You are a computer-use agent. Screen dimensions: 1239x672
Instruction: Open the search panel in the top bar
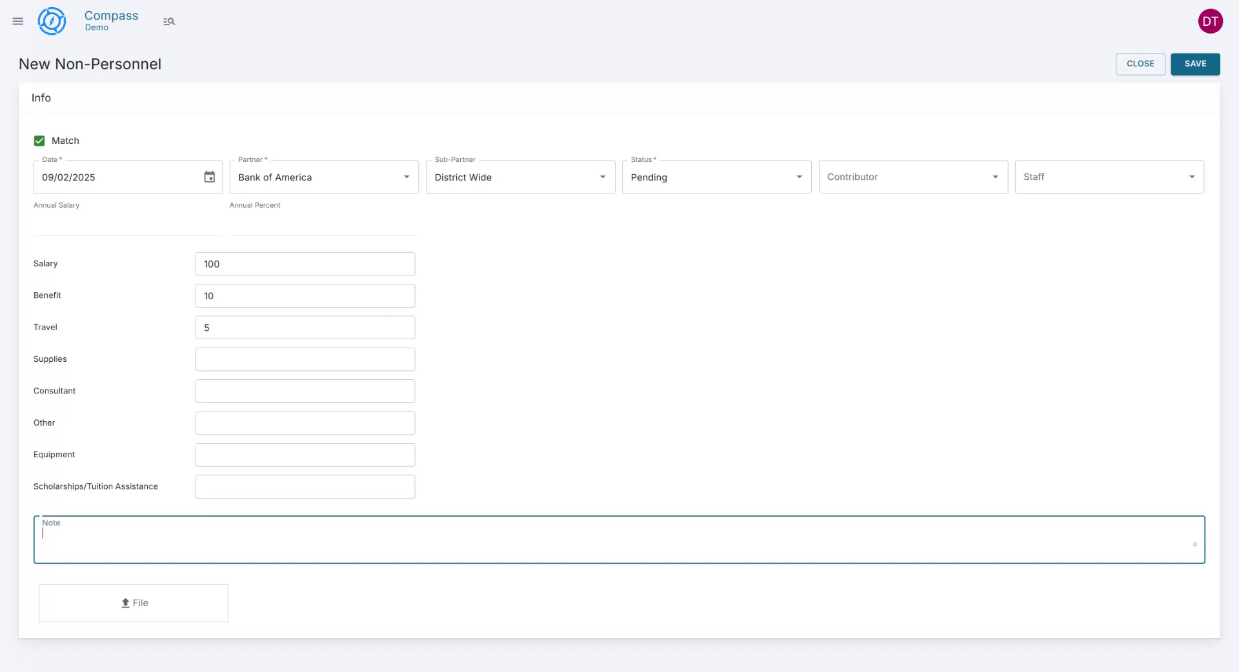pyautogui.click(x=168, y=21)
